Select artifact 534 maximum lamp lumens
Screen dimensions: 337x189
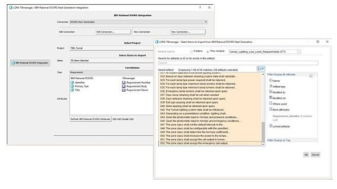click(x=210, y=84)
